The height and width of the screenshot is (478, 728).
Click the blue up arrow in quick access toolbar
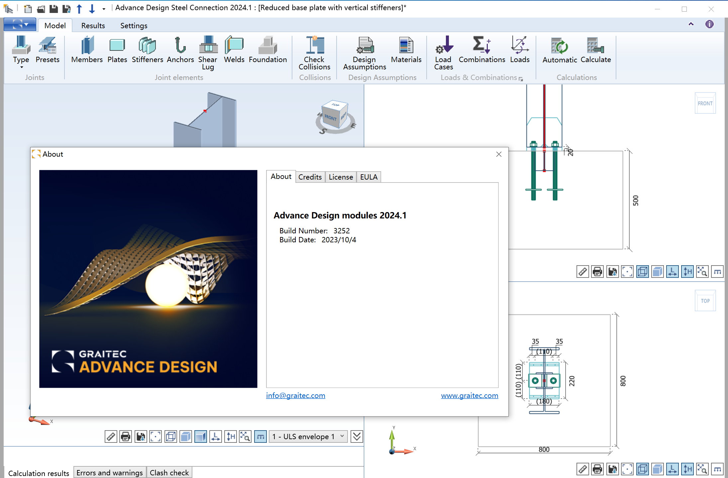tap(79, 9)
